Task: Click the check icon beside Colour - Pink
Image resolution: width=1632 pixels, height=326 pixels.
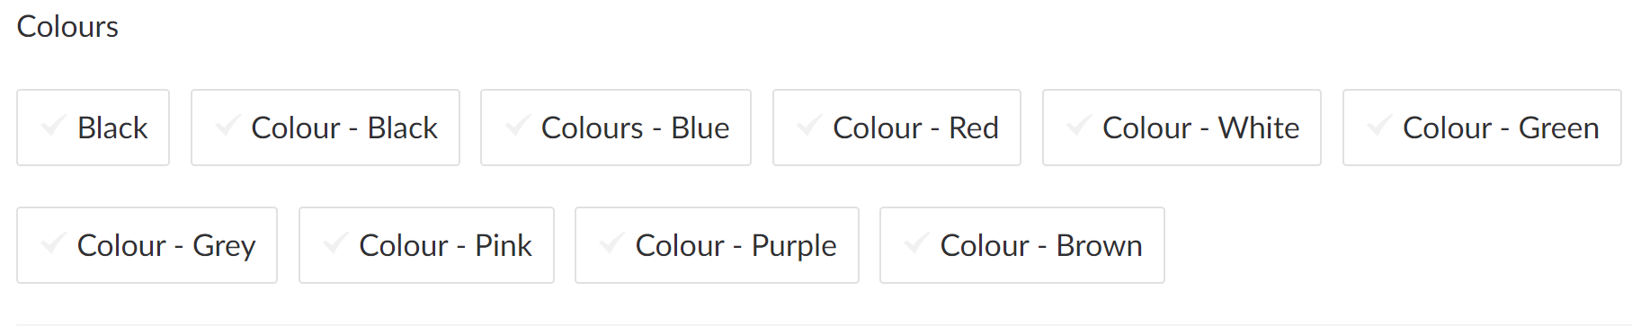Action: (335, 243)
